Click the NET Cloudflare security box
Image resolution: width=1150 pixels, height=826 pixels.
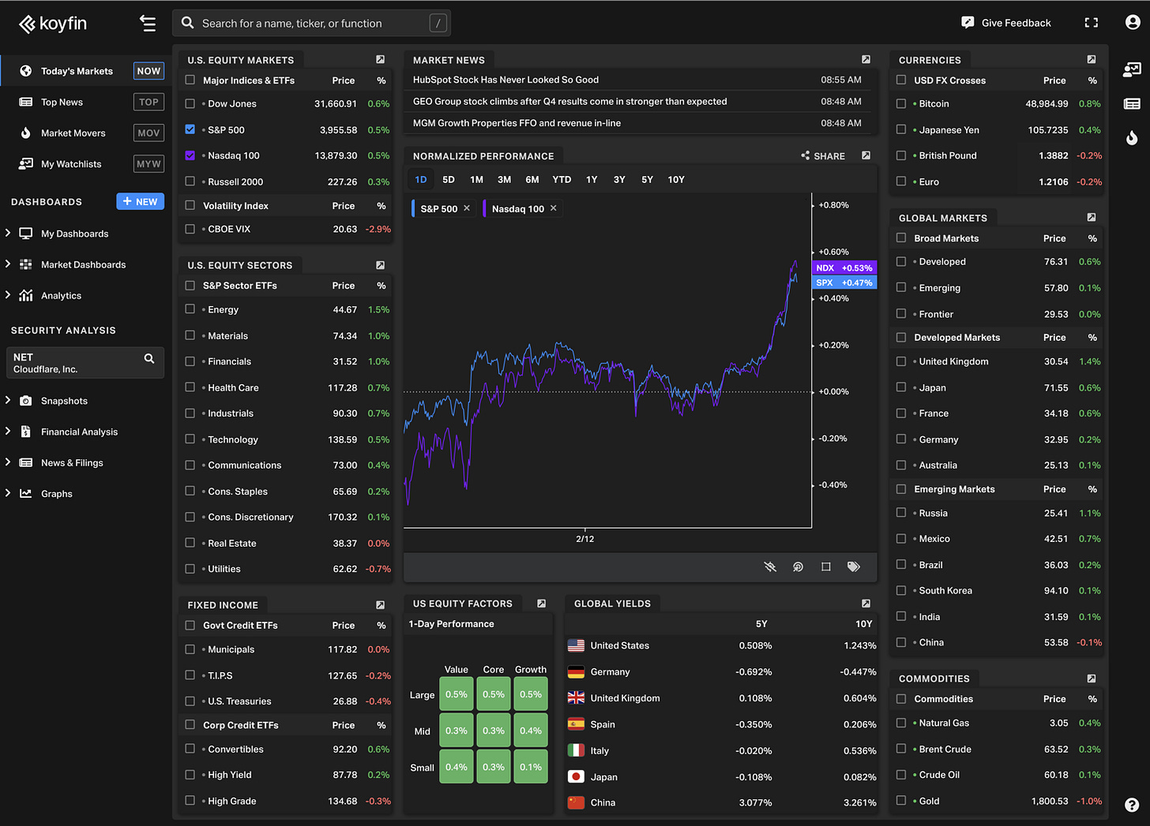(x=85, y=363)
